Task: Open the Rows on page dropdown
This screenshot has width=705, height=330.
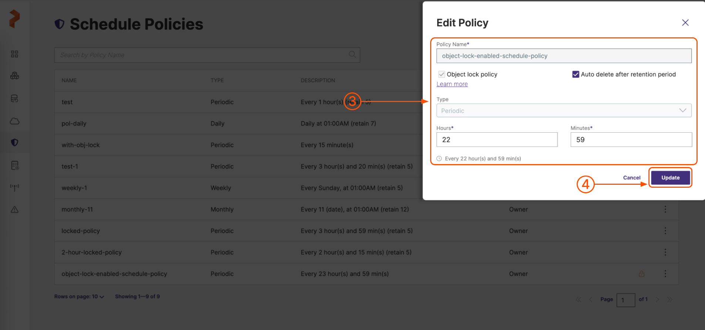Action: point(79,297)
